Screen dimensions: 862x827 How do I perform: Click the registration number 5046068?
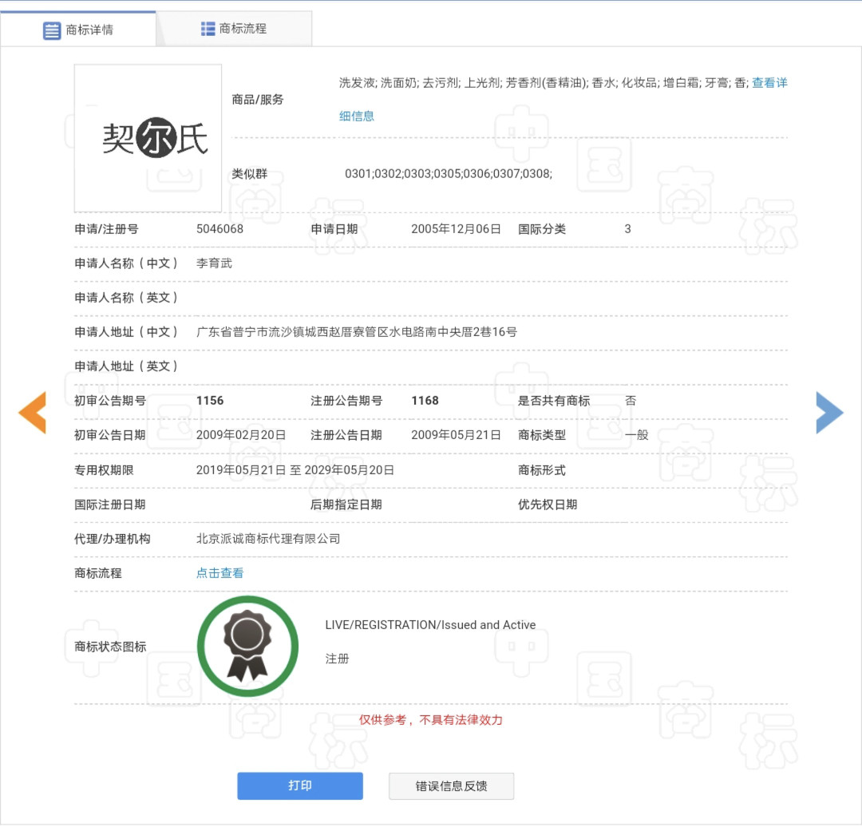click(221, 228)
